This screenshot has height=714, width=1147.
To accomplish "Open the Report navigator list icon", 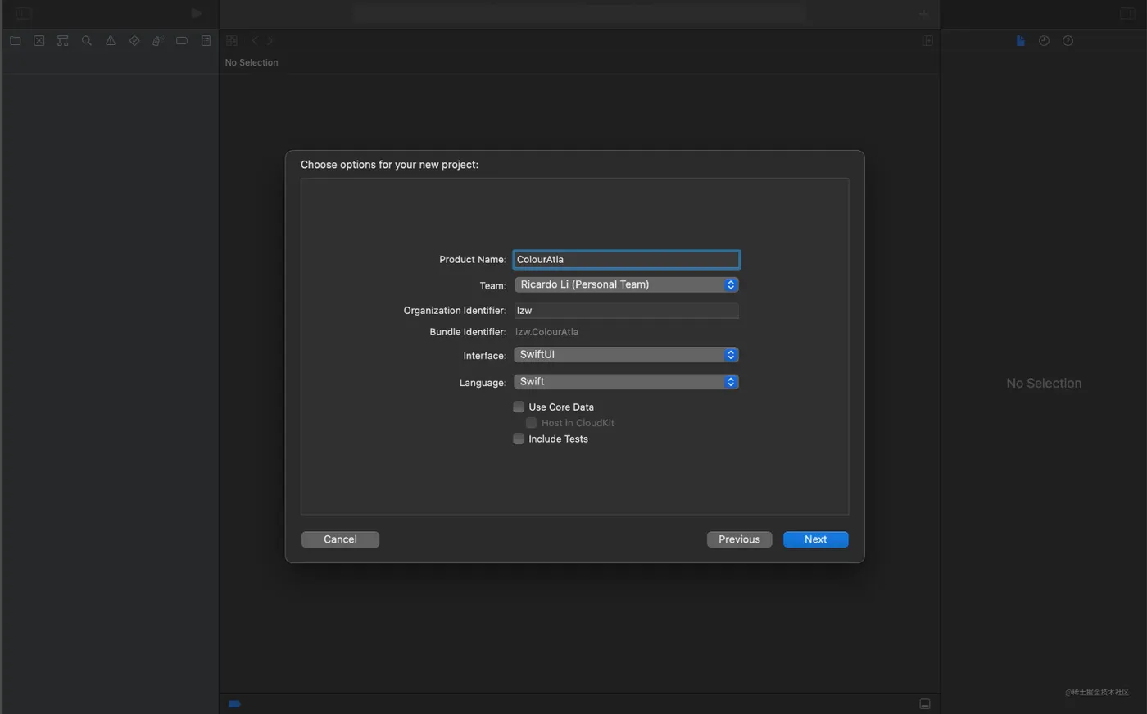I will [x=206, y=40].
